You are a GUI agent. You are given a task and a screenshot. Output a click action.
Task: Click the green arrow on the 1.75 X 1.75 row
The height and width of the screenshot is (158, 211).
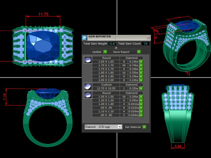click(141, 69)
